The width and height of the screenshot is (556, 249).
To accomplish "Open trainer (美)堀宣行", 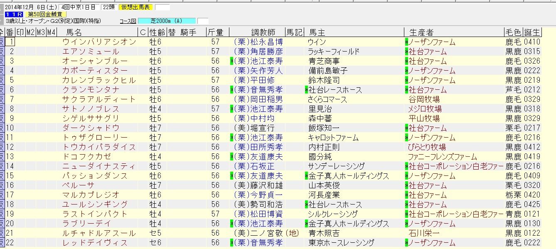I will [254, 128].
